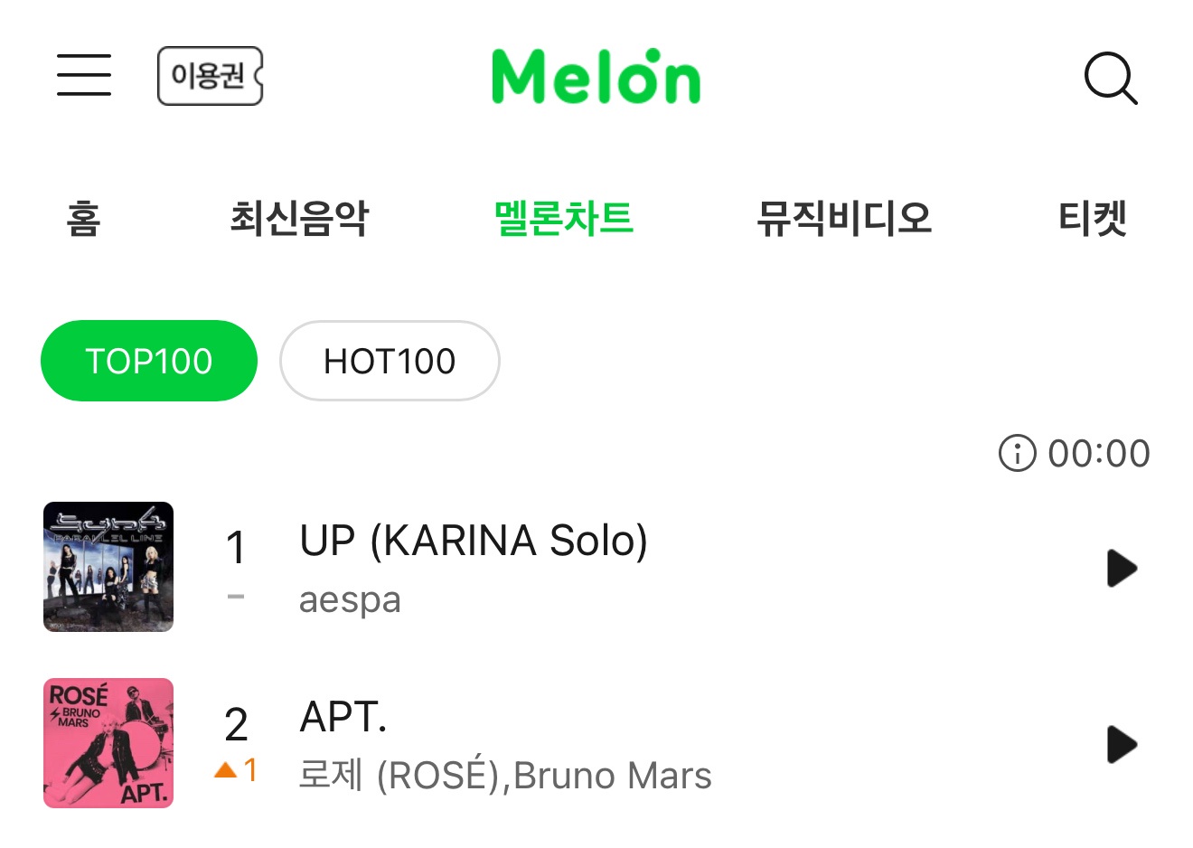Open the 최신음악 tab
This screenshot has width=1193, height=848.
click(299, 219)
